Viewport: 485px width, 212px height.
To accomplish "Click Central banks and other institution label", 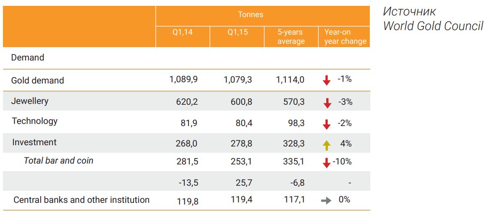I will point(81,200).
